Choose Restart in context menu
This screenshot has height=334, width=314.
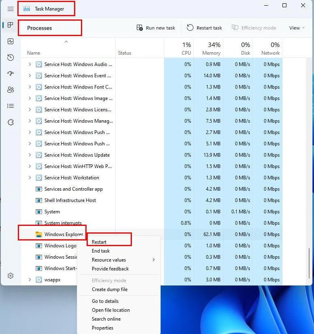pyautogui.click(x=119, y=242)
